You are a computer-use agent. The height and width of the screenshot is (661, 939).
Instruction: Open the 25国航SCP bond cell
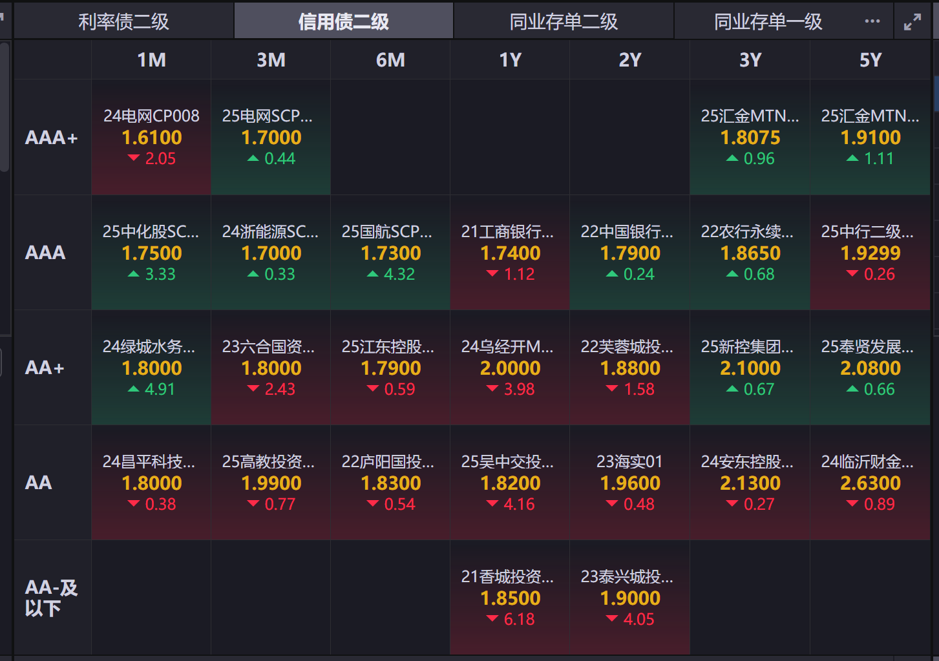390,253
